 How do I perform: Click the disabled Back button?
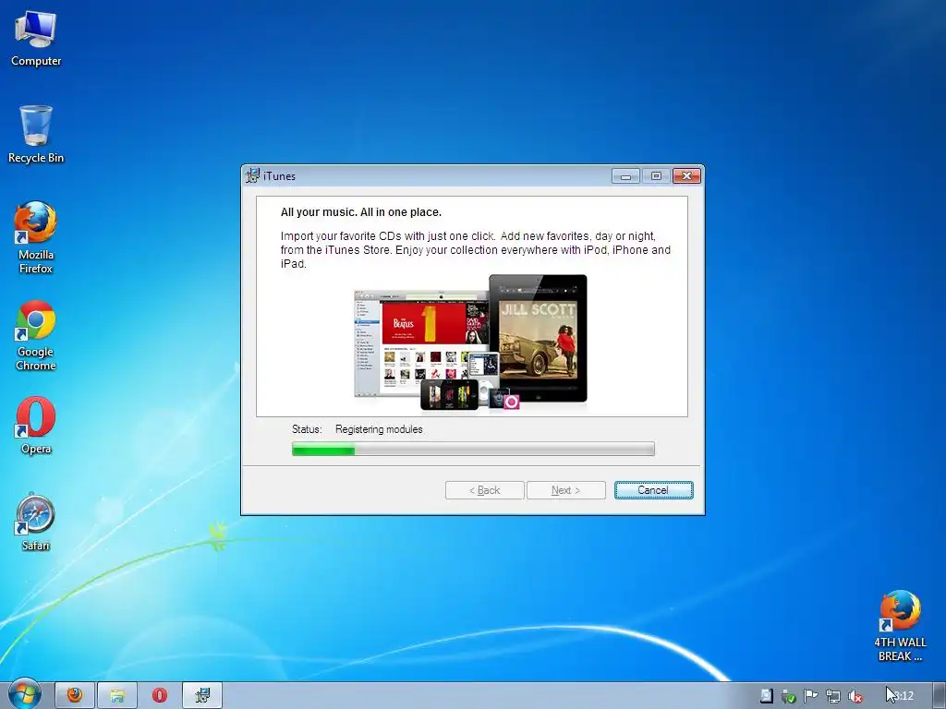click(x=484, y=490)
